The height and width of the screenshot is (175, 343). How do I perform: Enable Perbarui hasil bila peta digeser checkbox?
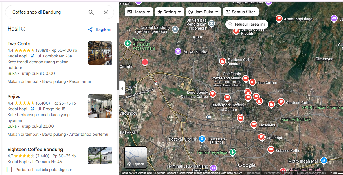(x=9, y=170)
